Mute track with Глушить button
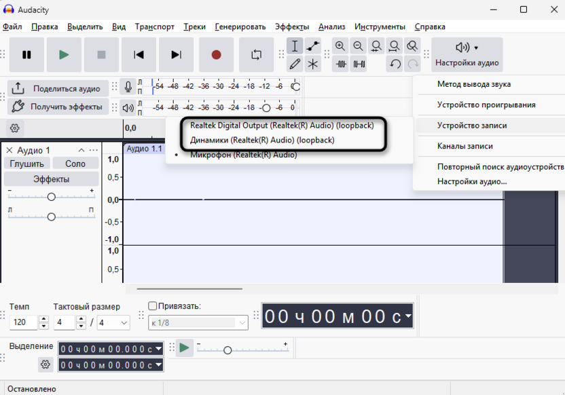 27,164
